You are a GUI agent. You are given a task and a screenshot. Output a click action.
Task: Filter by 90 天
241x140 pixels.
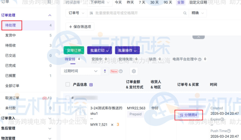click(x=168, y=2)
